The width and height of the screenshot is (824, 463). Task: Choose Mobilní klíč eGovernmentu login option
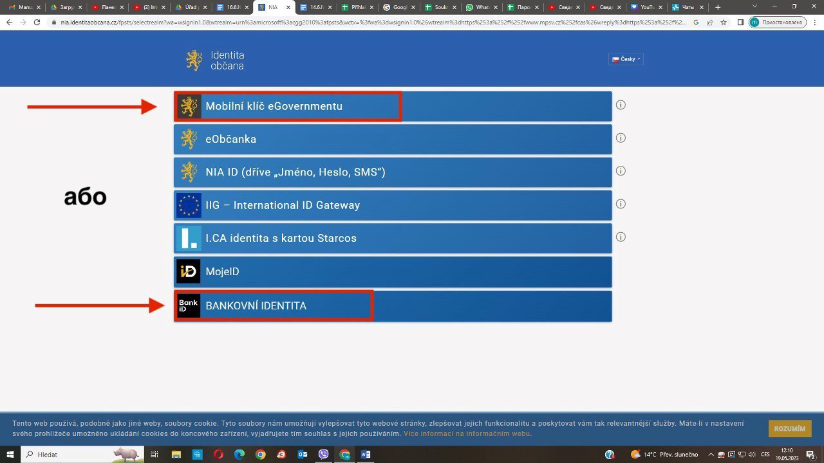pyautogui.click(x=393, y=106)
